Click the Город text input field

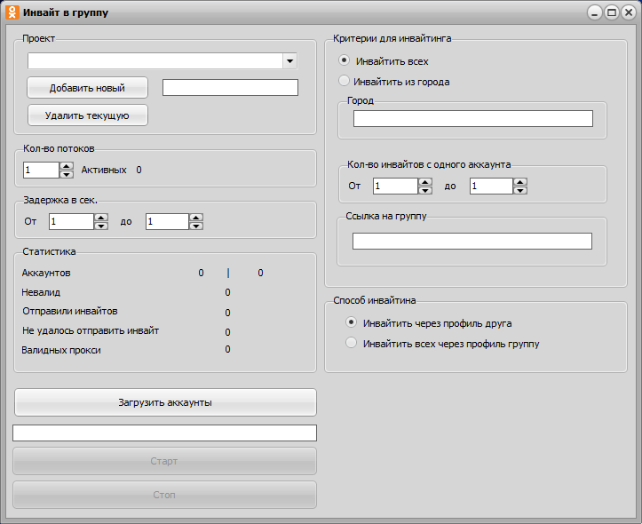click(472, 119)
